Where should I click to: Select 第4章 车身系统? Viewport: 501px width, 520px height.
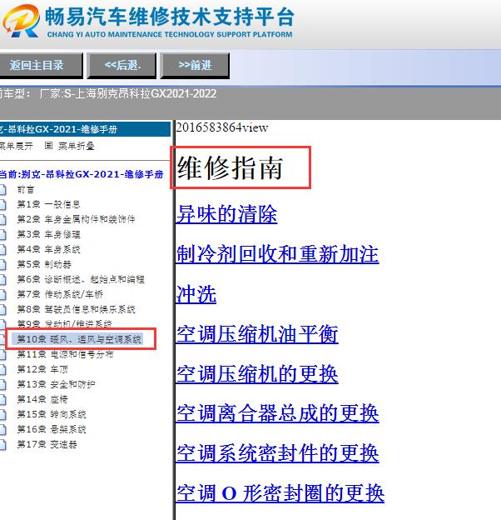pyautogui.click(x=48, y=249)
